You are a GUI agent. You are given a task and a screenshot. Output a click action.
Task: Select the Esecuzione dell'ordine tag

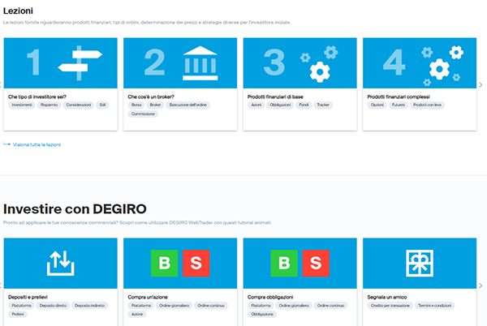[x=188, y=105]
